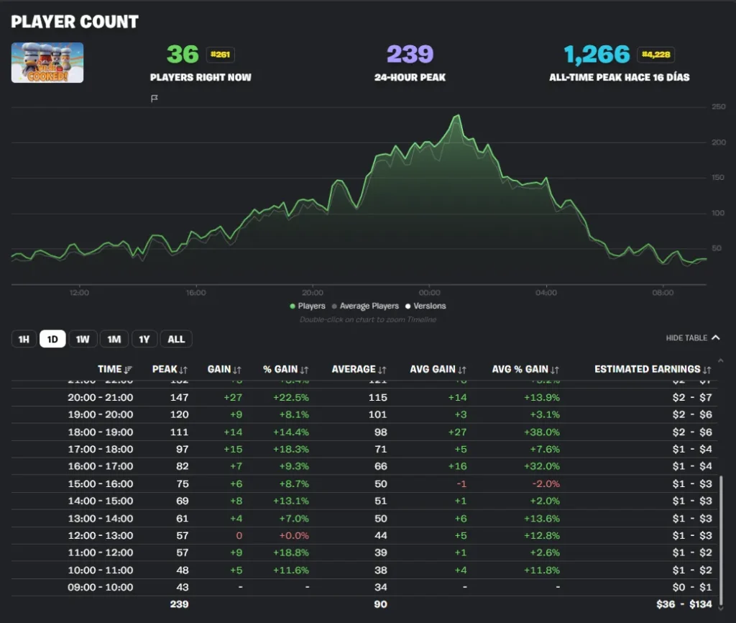Sort by GAIN column arrows
The image size is (736, 623).
tap(237, 369)
